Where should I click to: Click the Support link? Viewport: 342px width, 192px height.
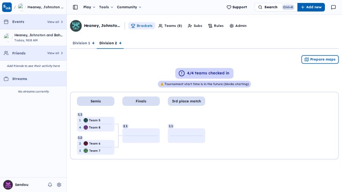point(237,7)
